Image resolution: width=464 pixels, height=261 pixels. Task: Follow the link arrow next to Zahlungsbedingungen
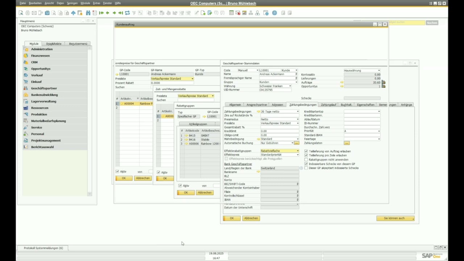click(x=258, y=112)
